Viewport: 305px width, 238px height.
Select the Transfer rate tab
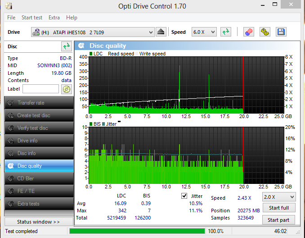coord(39,103)
